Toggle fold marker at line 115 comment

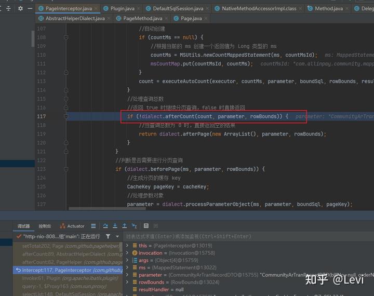tap(66, 99)
